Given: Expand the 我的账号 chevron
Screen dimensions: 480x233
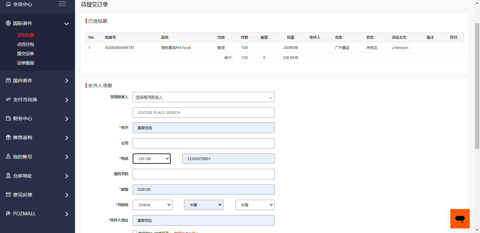Looking at the screenshot, I should [x=67, y=157].
